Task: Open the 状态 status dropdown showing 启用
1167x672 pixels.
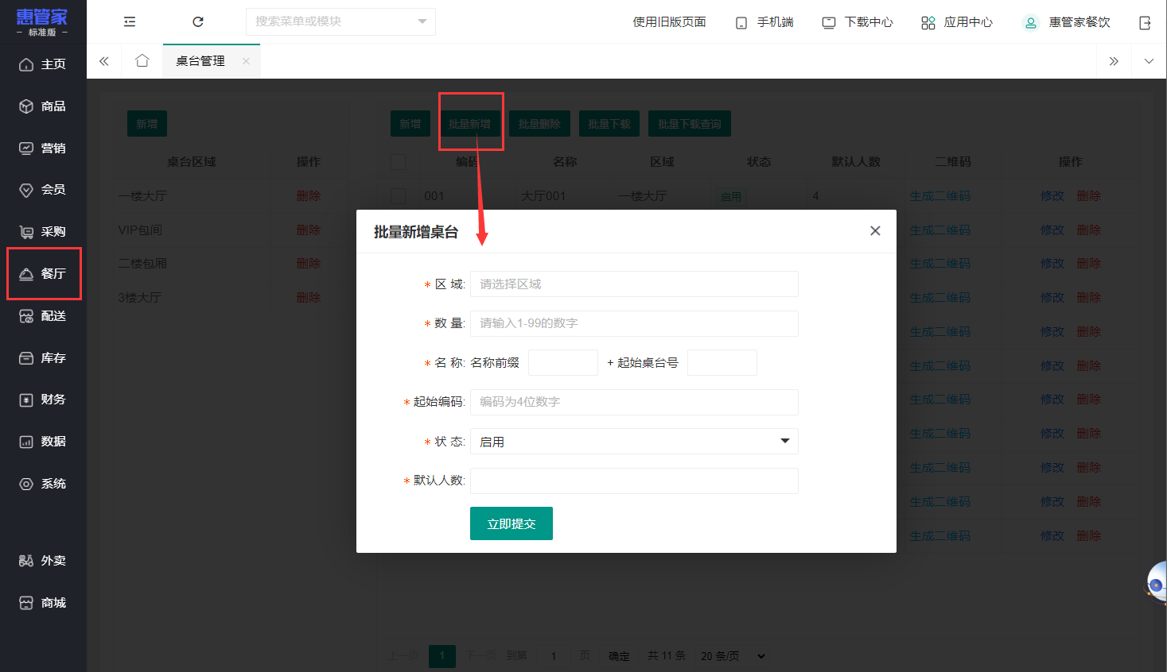Action: click(x=634, y=442)
